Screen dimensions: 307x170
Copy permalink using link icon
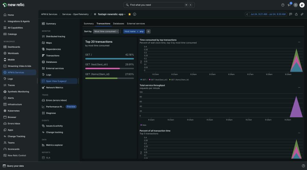click(x=302, y=14)
